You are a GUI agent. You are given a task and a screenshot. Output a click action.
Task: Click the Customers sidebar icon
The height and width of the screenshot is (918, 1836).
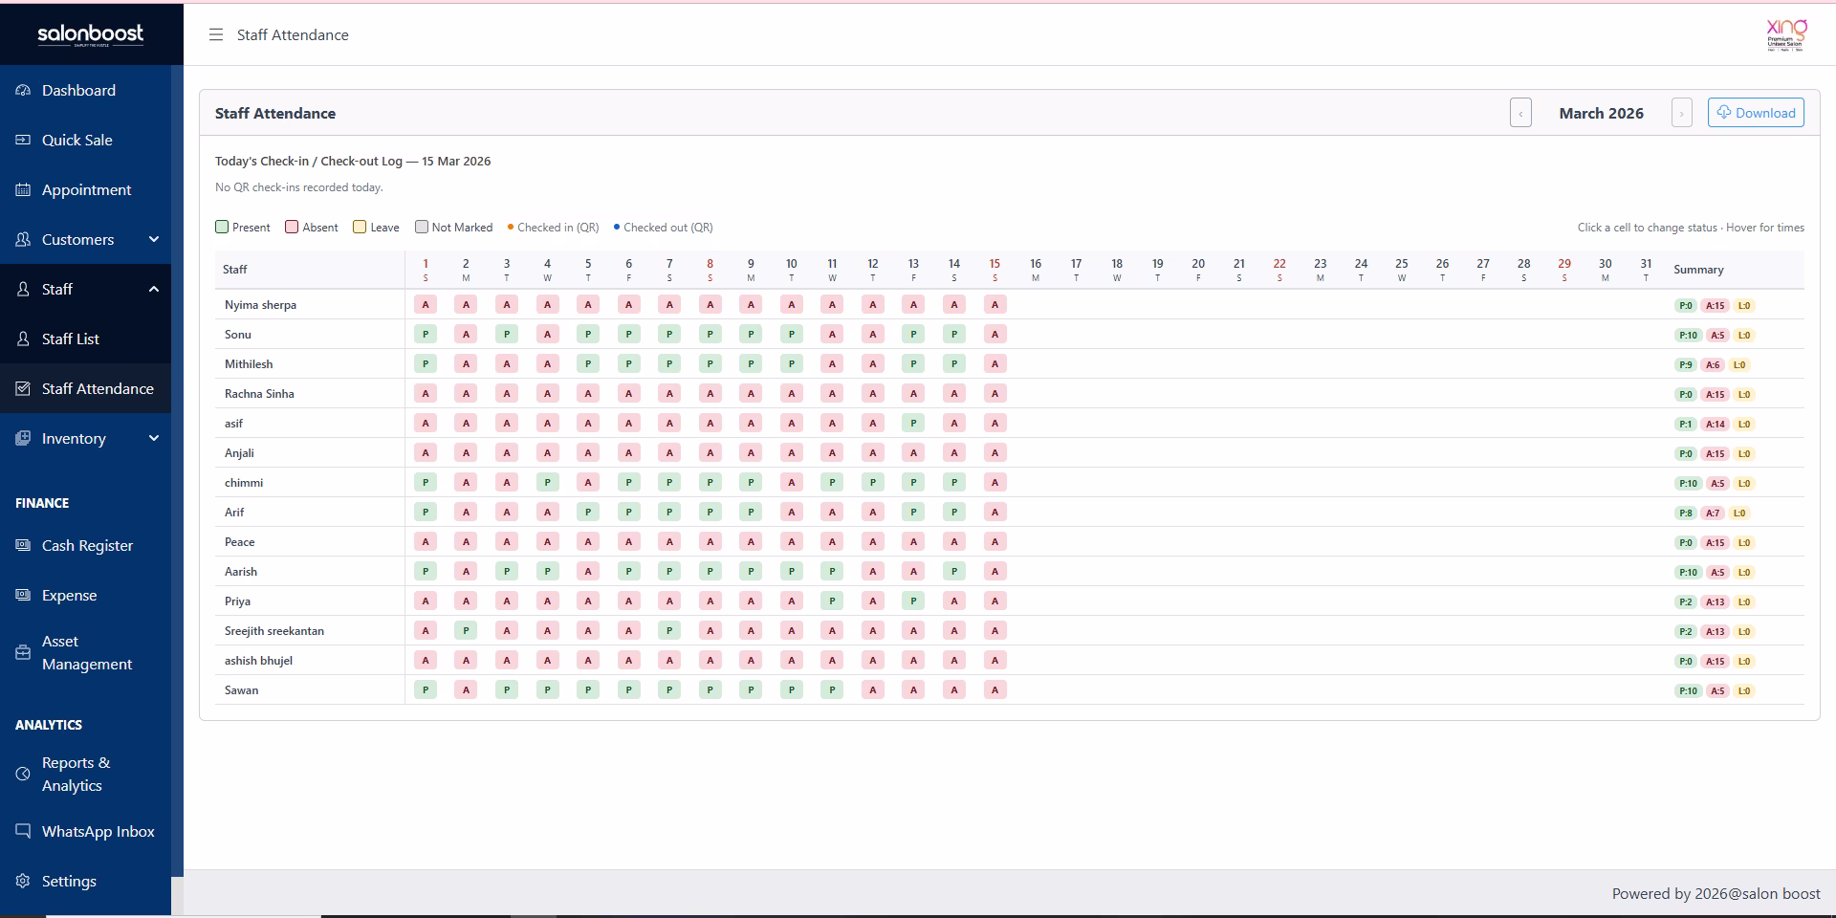tap(23, 239)
